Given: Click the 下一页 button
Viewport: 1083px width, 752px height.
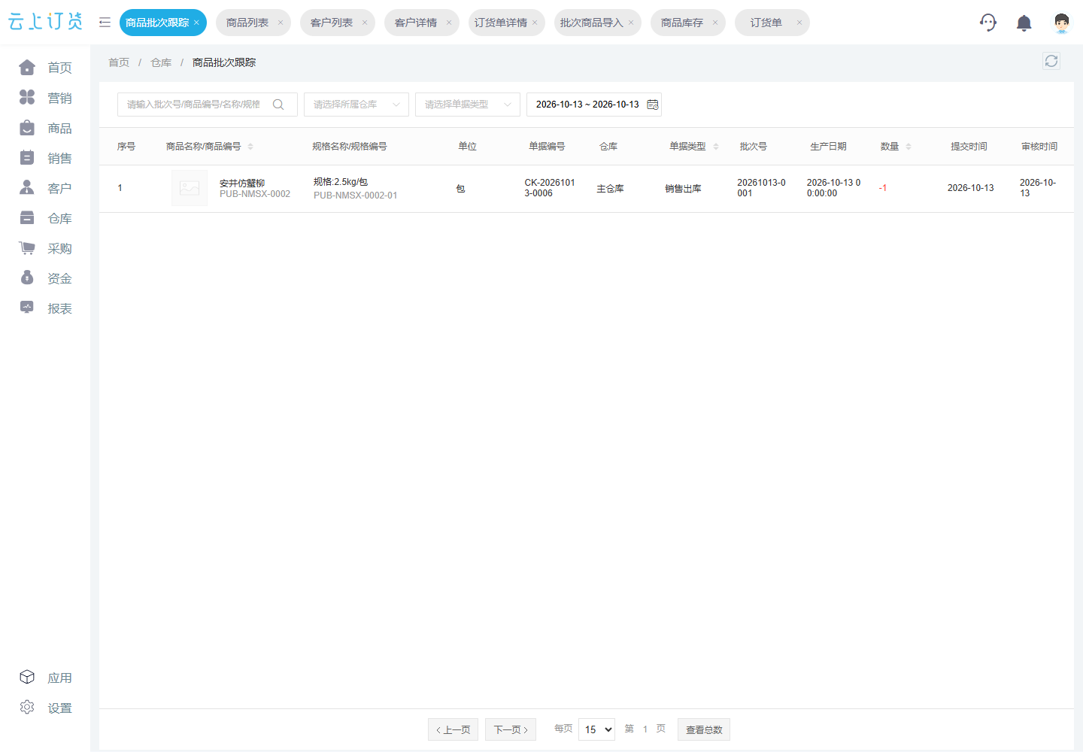Looking at the screenshot, I should pos(511,729).
